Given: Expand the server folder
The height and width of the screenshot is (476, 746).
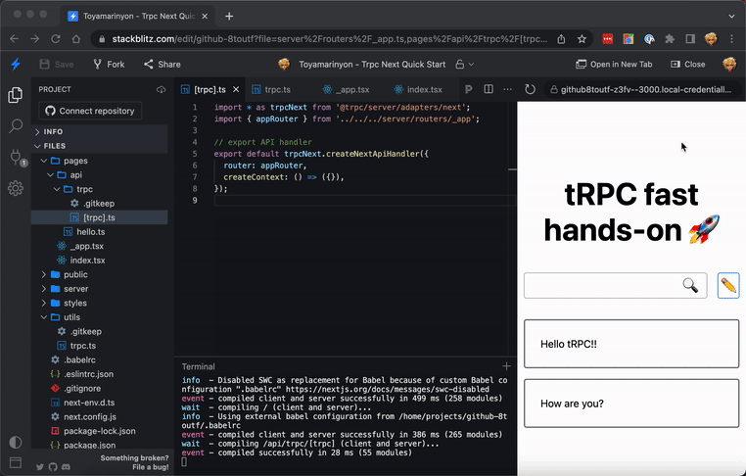Looking at the screenshot, I should pos(99,289).
